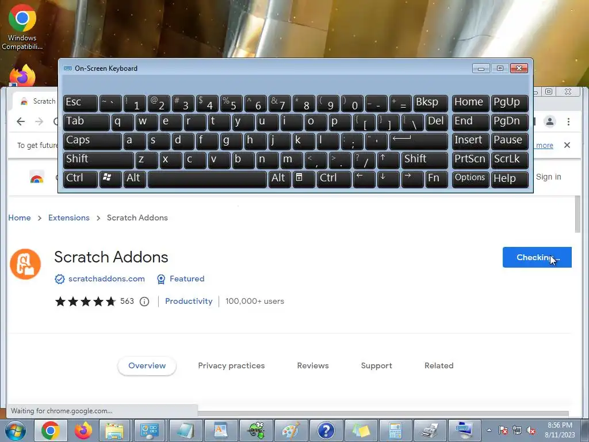Toggle the ScrLk key

[x=510, y=160]
